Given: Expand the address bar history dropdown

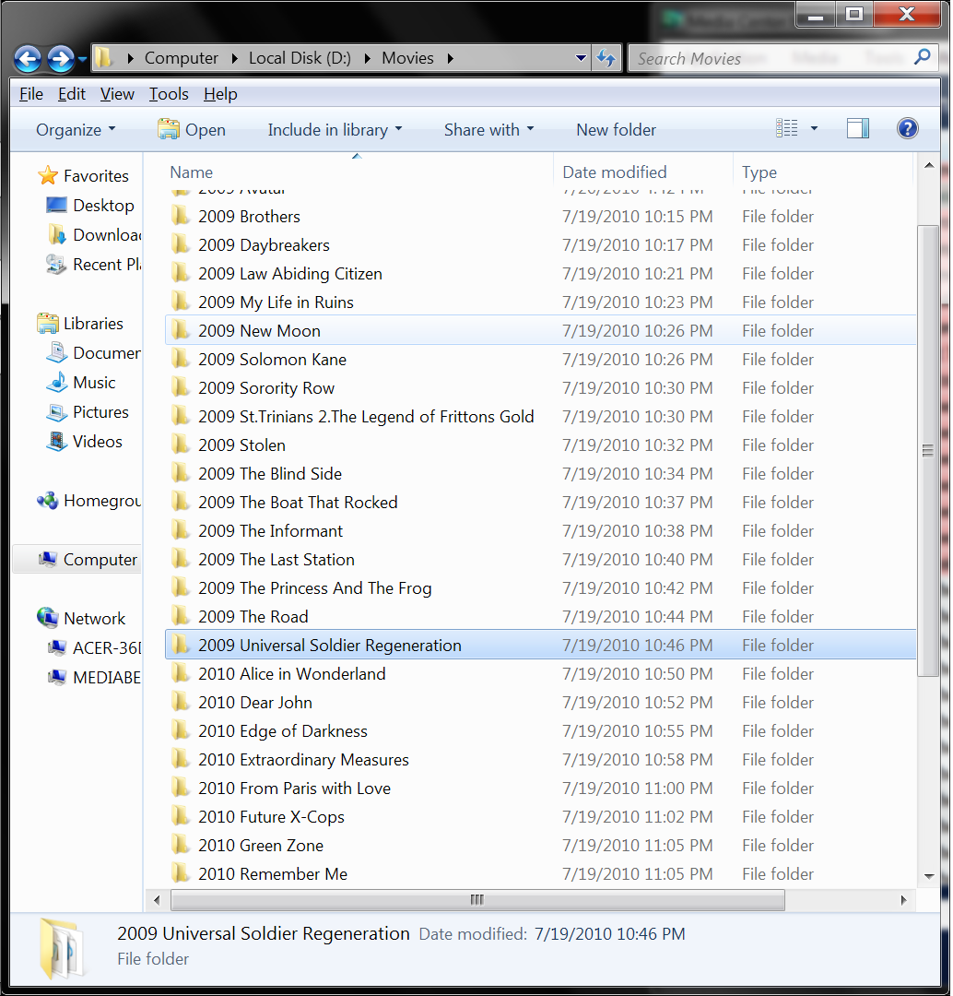Looking at the screenshot, I should [x=581, y=58].
